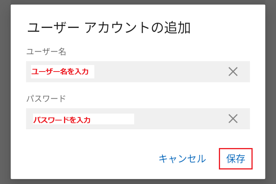This screenshot has height=184, width=276.
Task: Click the username field's empty area before the X
Action: (x=161, y=72)
